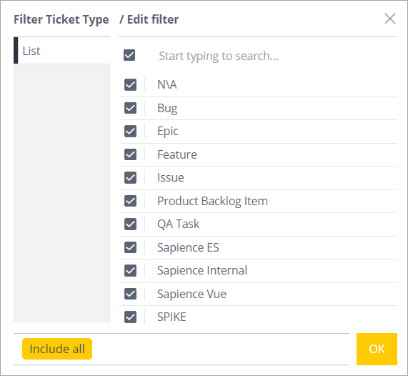408x376 pixels.
Task: Toggle the Epic checkbox
Action: (x=130, y=132)
